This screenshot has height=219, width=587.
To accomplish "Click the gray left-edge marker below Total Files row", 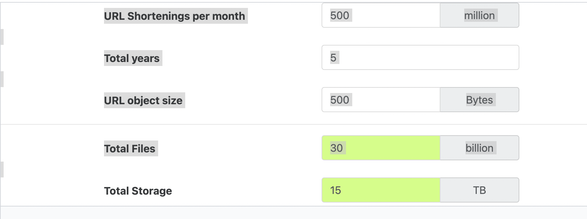I will 2,170.
